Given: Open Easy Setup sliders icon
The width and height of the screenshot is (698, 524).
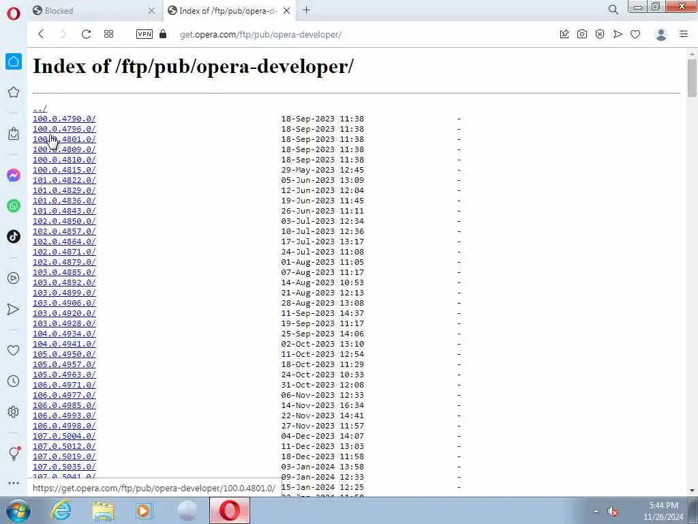Looking at the screenshot, I should coord(684,34).
